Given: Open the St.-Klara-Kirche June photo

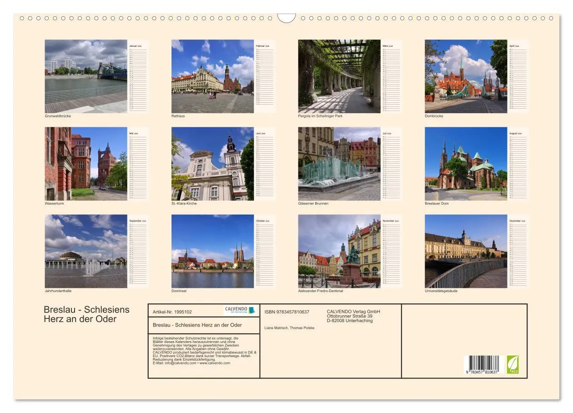Looking at the screenshot, I should 212,164.
